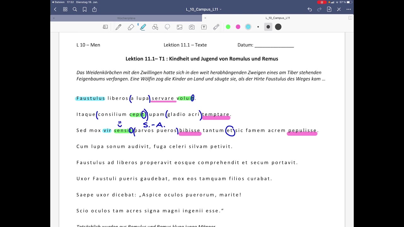404x227 pixels.
Task: Tap the highlighted word 'Faustulus' in first sentence
Action: click(91, 98)
